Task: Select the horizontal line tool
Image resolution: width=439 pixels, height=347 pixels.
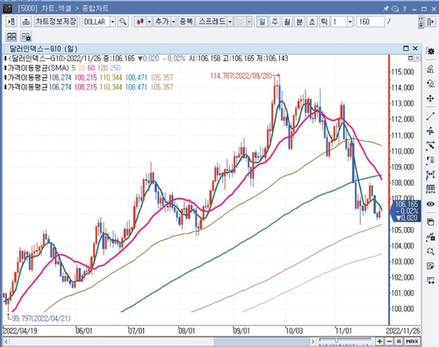Action: click(x=430, y=131)
